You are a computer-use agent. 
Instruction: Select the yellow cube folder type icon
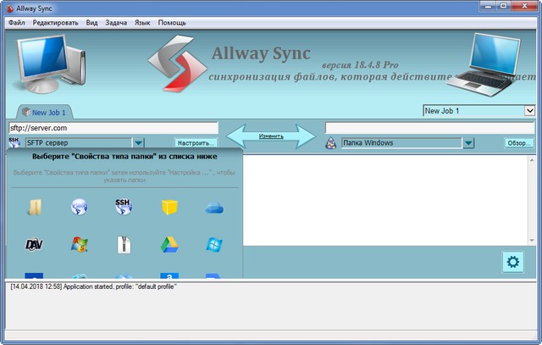(169, 207)
